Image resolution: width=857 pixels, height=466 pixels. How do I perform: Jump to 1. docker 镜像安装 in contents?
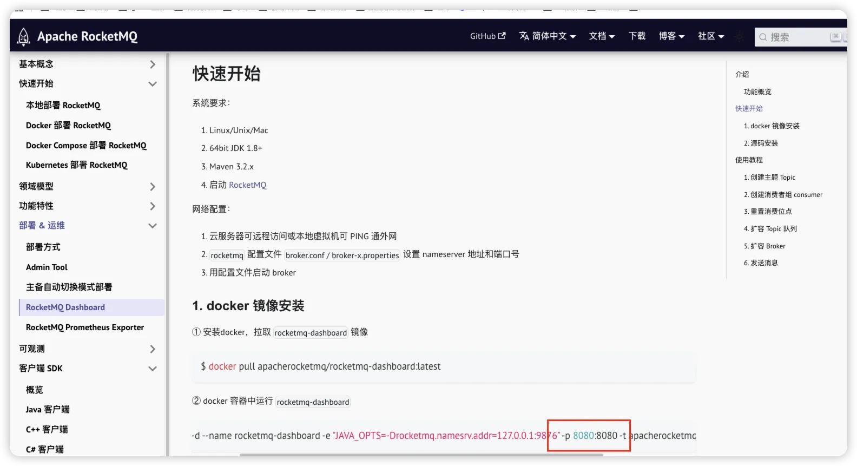tap(772, 126)
